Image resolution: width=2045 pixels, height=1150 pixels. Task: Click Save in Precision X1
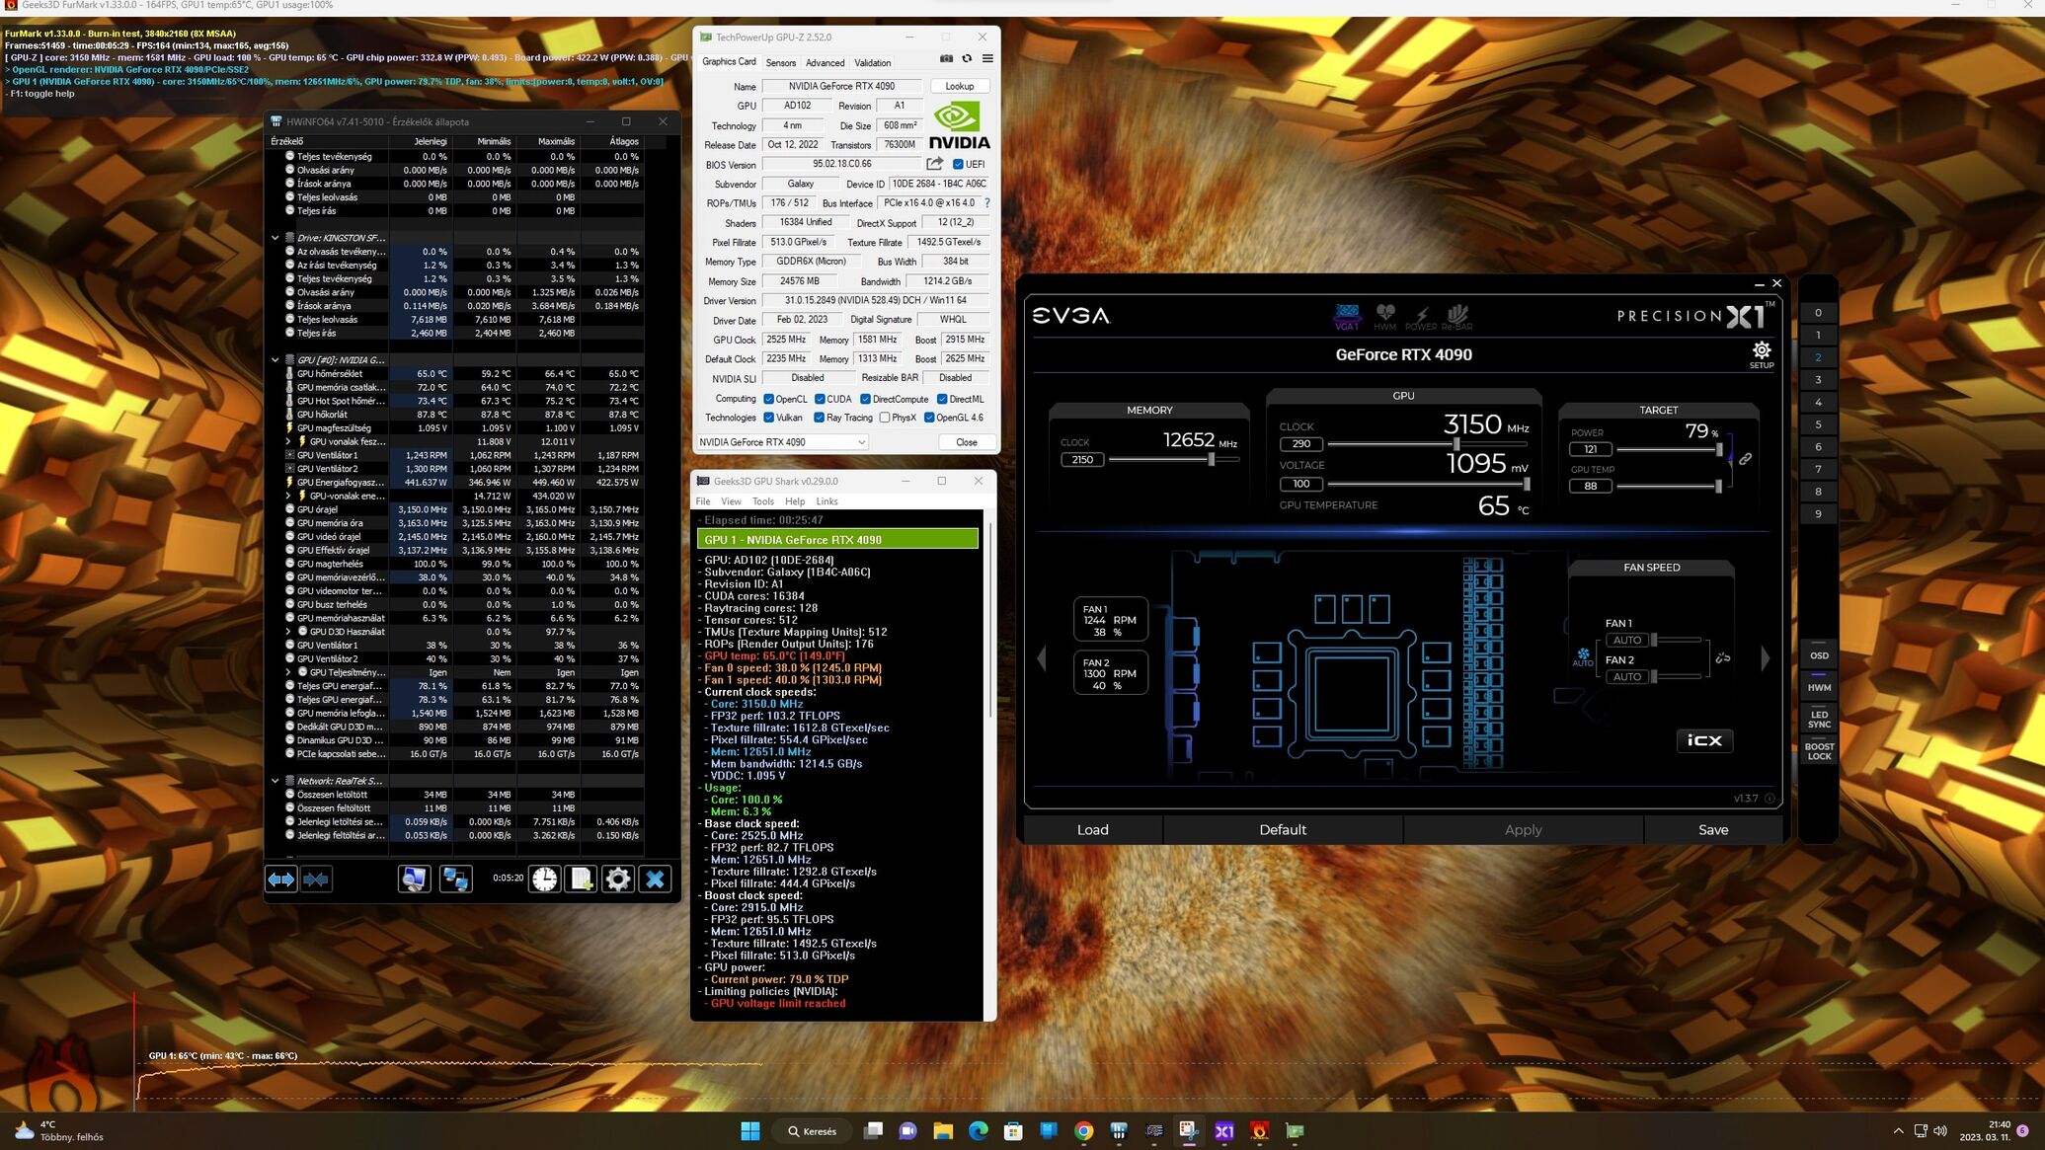pos(1713,830)
